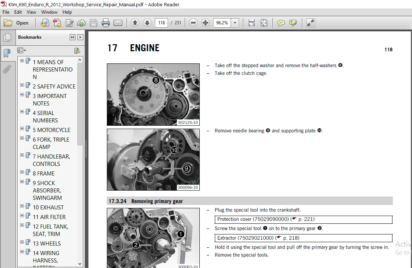Click the Create PDF online icon
This screenshot has height=268, width=412.
pyautogui.click(x=45, y=23)
